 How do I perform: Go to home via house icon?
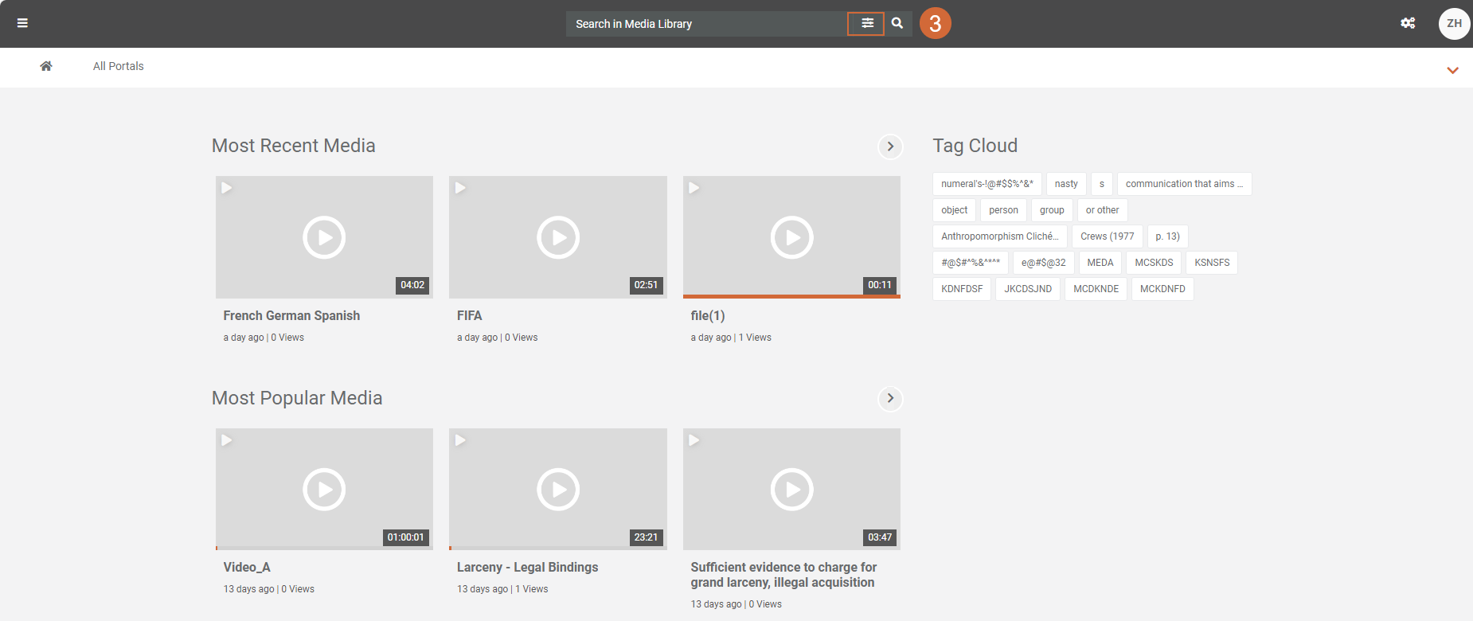[x=46, y=66]
